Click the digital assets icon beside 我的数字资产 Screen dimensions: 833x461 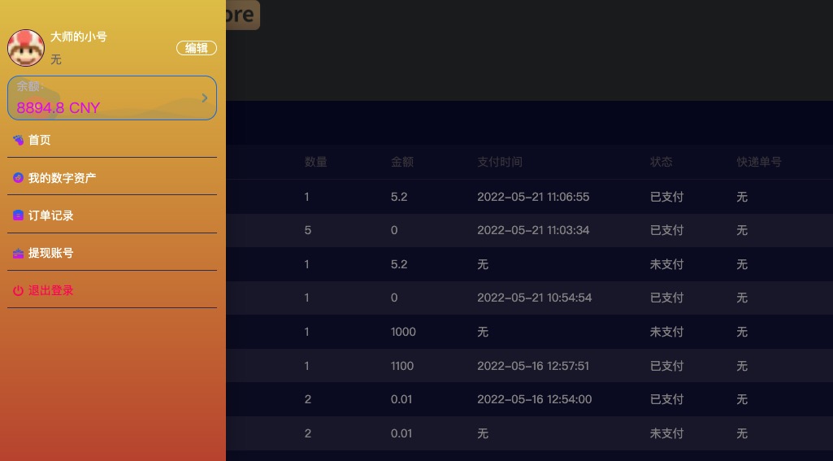pos(18,177)
